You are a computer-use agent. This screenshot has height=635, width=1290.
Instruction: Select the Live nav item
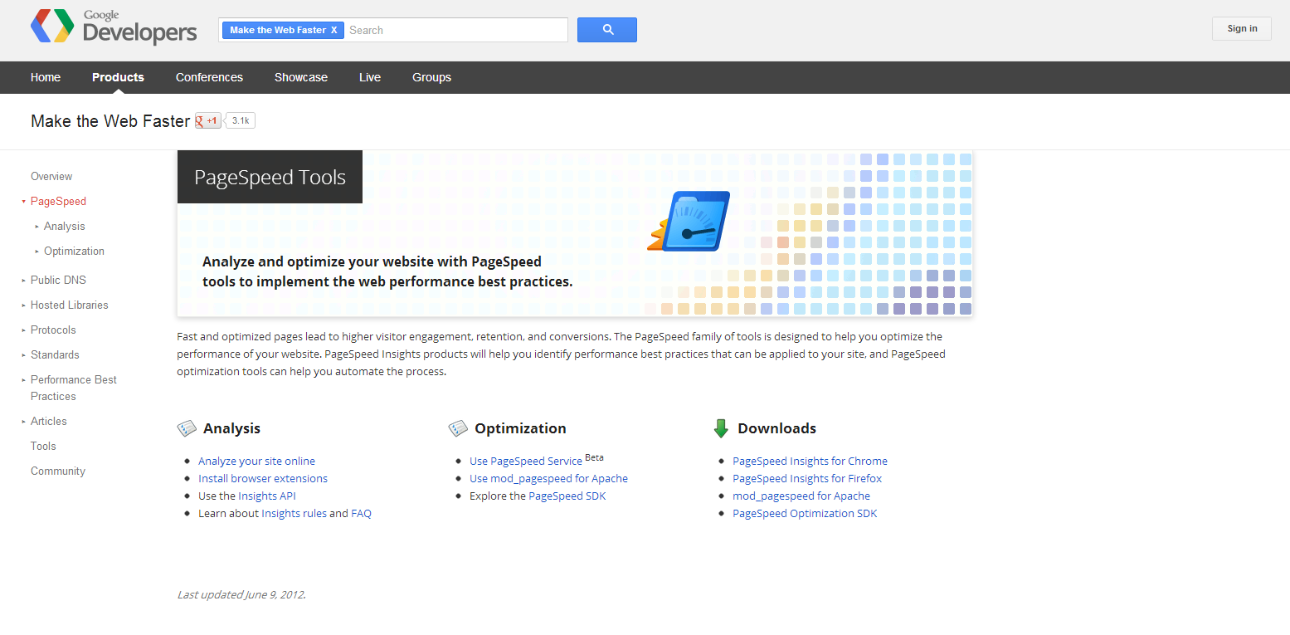pos(370,77)
